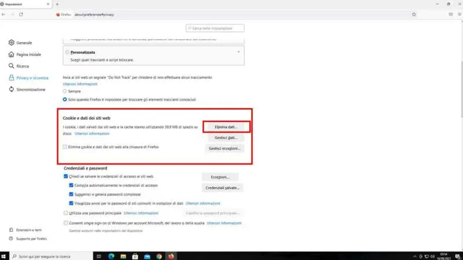Click the Gestisci eccezioni button

pyautogui.click(x=225, y=148)
